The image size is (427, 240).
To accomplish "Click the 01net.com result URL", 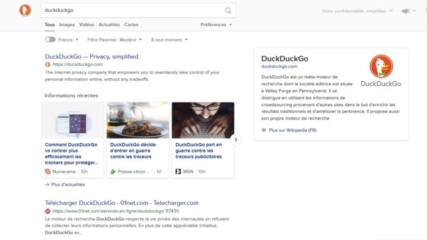I will [x=116, y=211].
